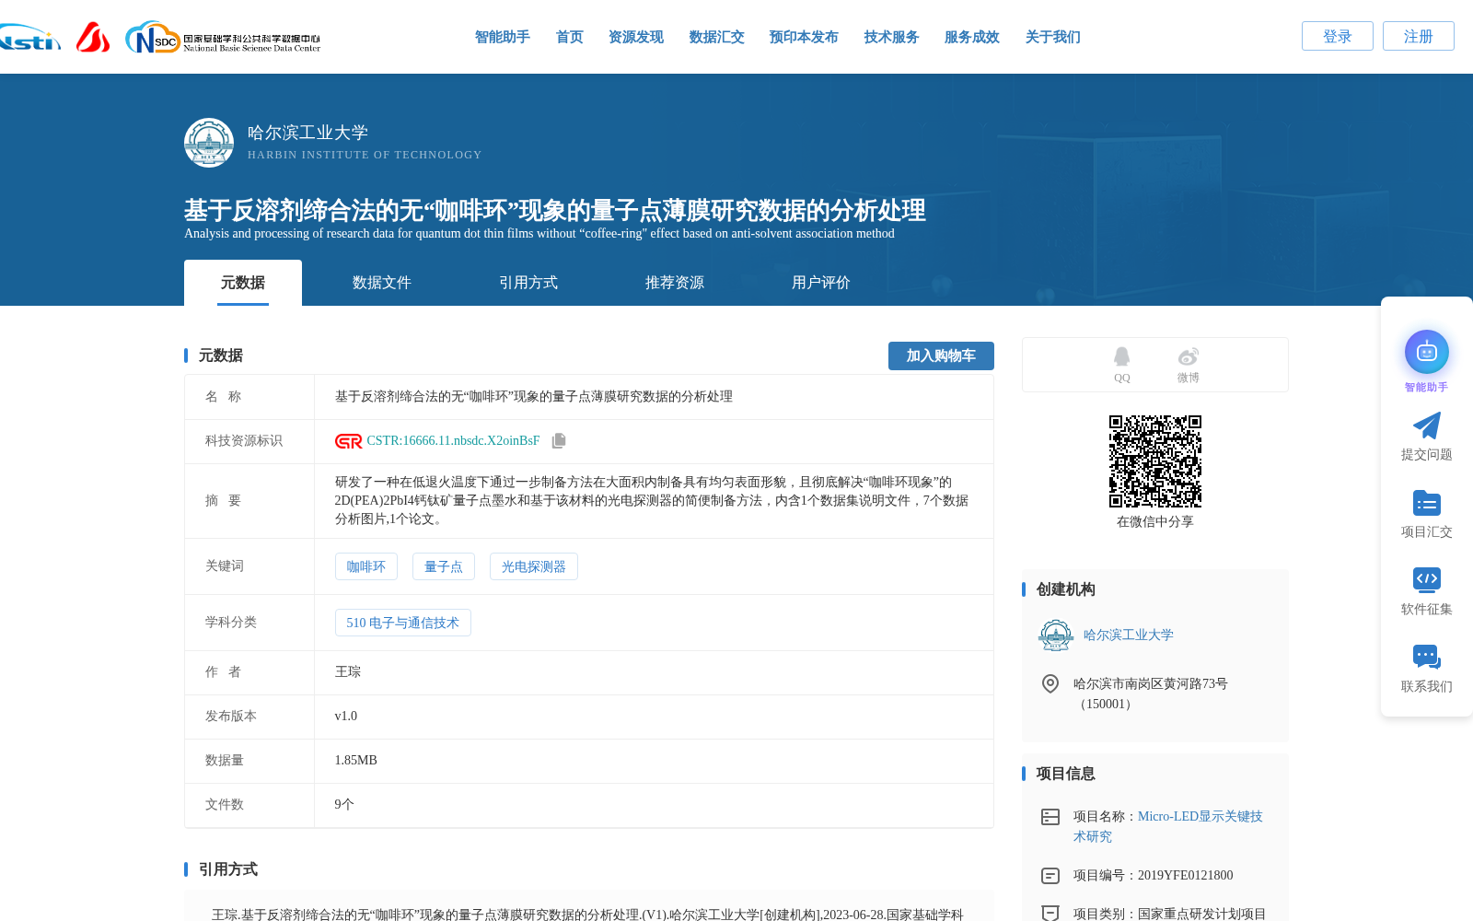Click the institution emblem beside 哈尔滨工业大学 link
The image size is (1473, 921).
click(1056, 635)
